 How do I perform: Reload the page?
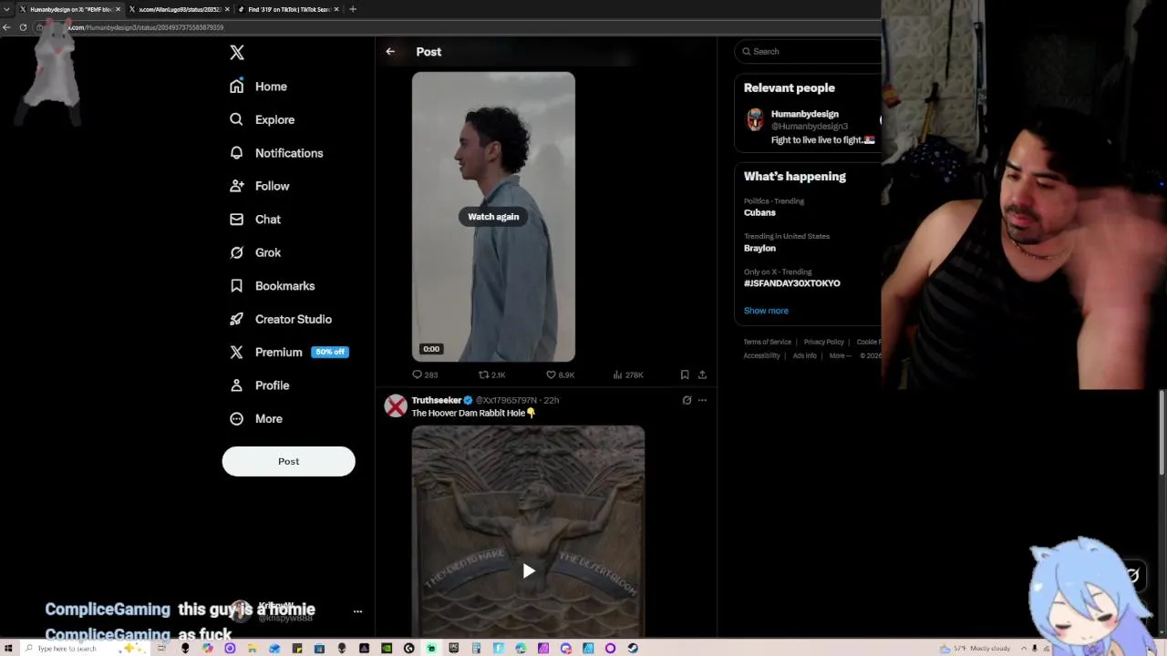pyautogui.click(x=23, y=27)
